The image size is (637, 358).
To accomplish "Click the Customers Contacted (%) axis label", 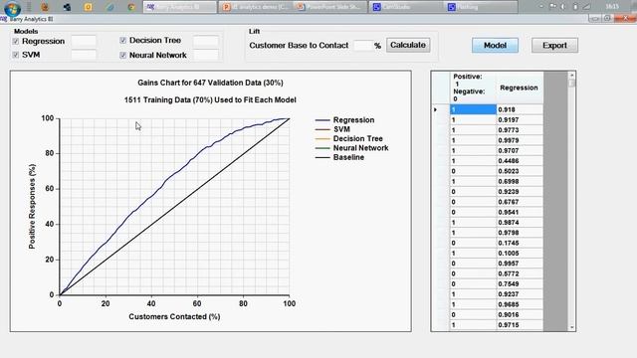I will click(x=174, y=316).
